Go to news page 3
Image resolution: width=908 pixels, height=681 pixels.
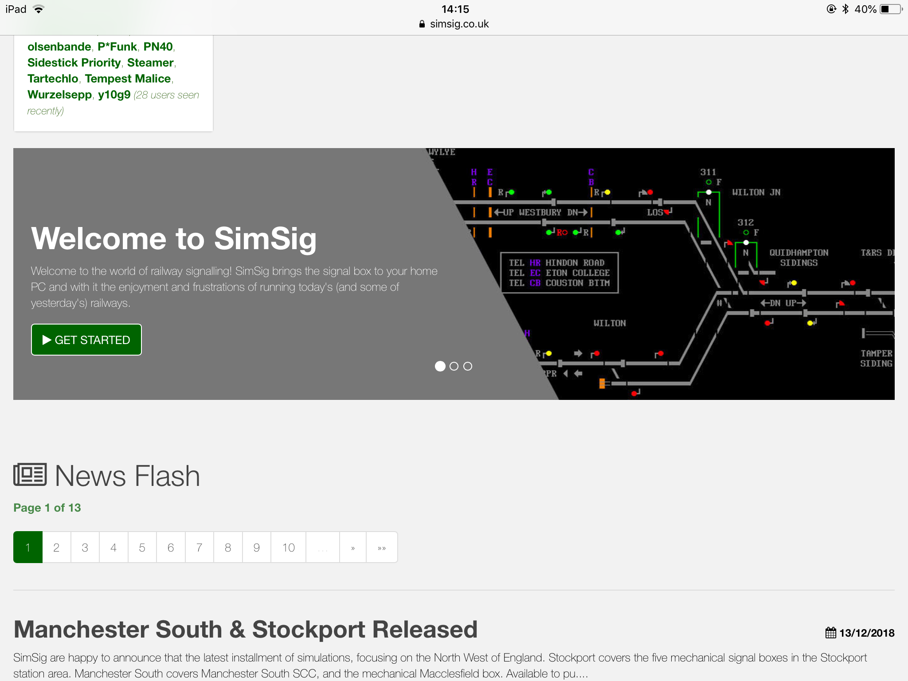point(85,547)
